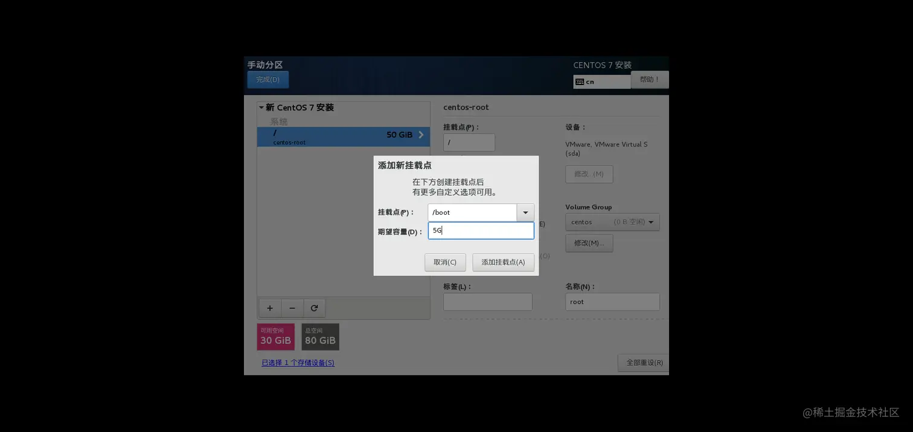913x432 pixels.
Task: Click the CENTOS 7 安装 header text
Action: tap(603, 65)
